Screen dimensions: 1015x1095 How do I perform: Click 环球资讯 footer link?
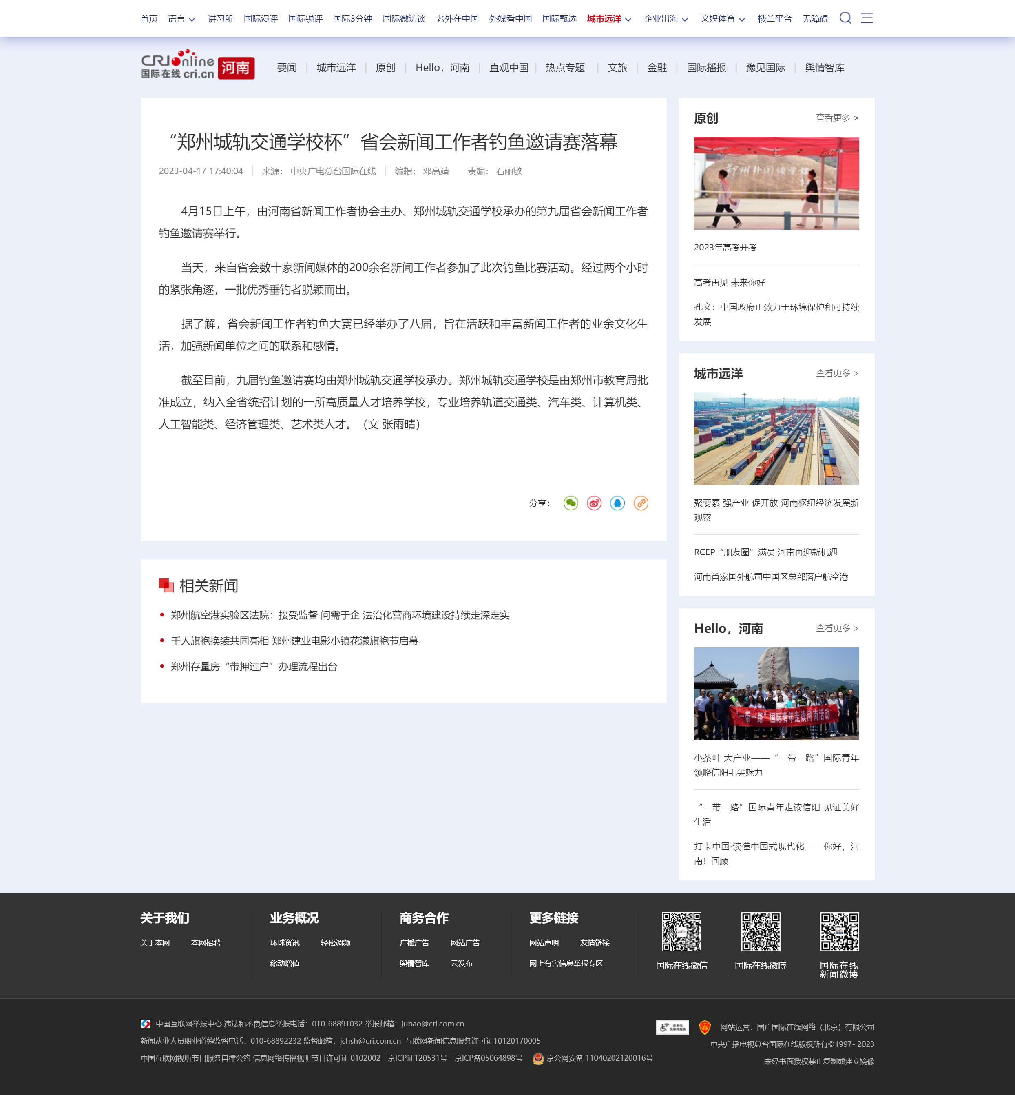pyautogui.click(x=285, y=943)
